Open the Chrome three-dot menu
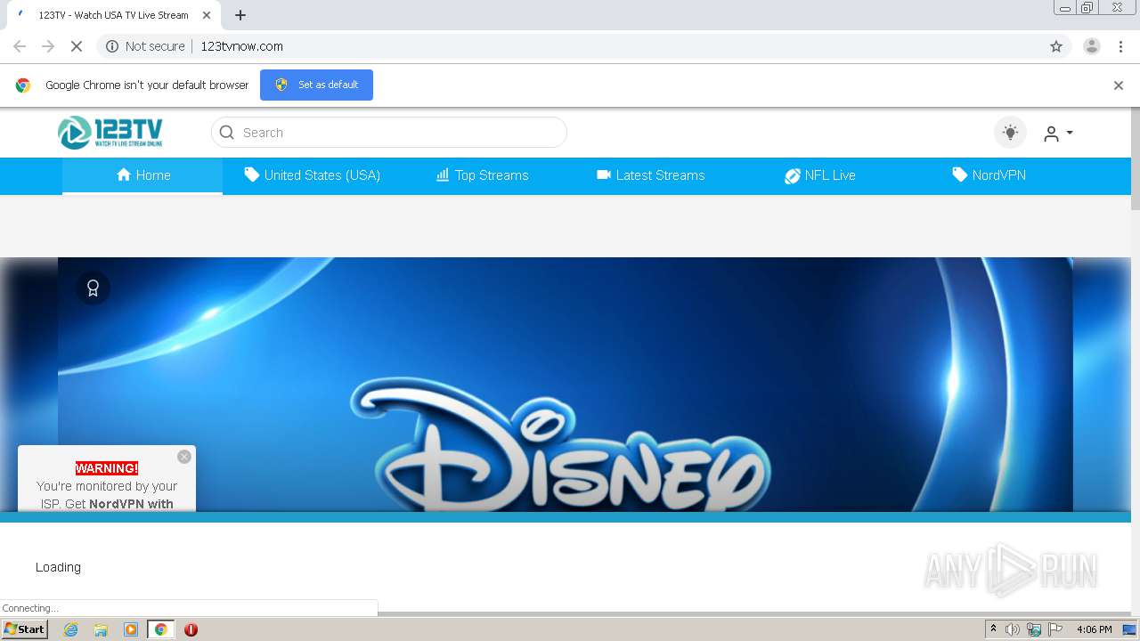 [1120, 46]
